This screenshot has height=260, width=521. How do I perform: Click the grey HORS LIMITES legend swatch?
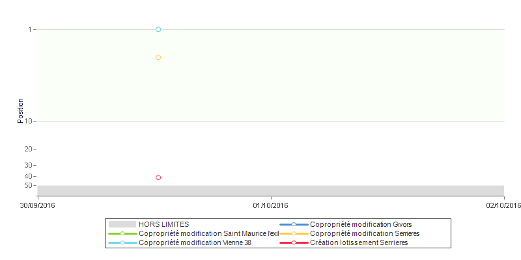(x=122, y=224)
